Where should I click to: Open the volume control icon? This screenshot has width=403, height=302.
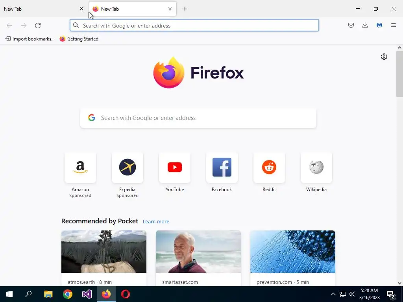coord(352,294)
